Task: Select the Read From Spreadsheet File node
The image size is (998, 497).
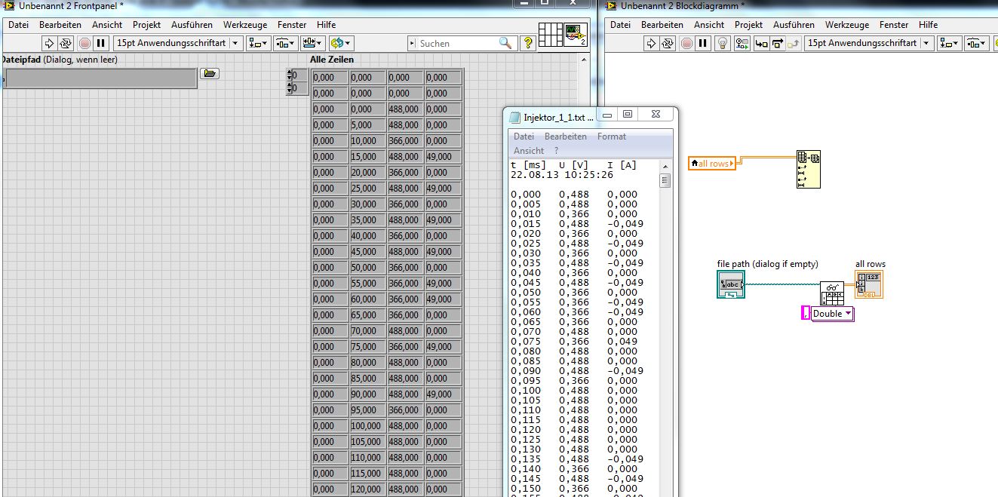Action: [832, 293]
